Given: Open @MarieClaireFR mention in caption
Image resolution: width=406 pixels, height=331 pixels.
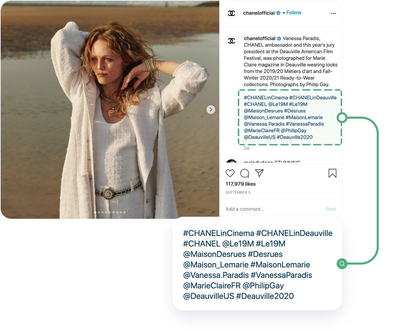Looking at the screenshot, I should [262, 131].
